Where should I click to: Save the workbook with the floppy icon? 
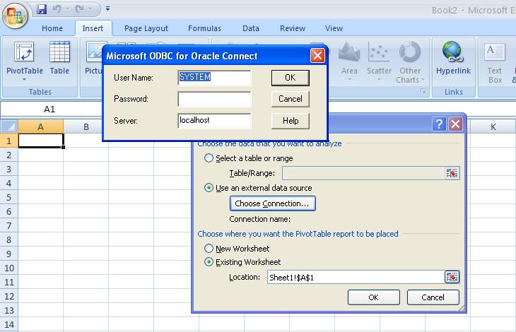tap(42, 9)
